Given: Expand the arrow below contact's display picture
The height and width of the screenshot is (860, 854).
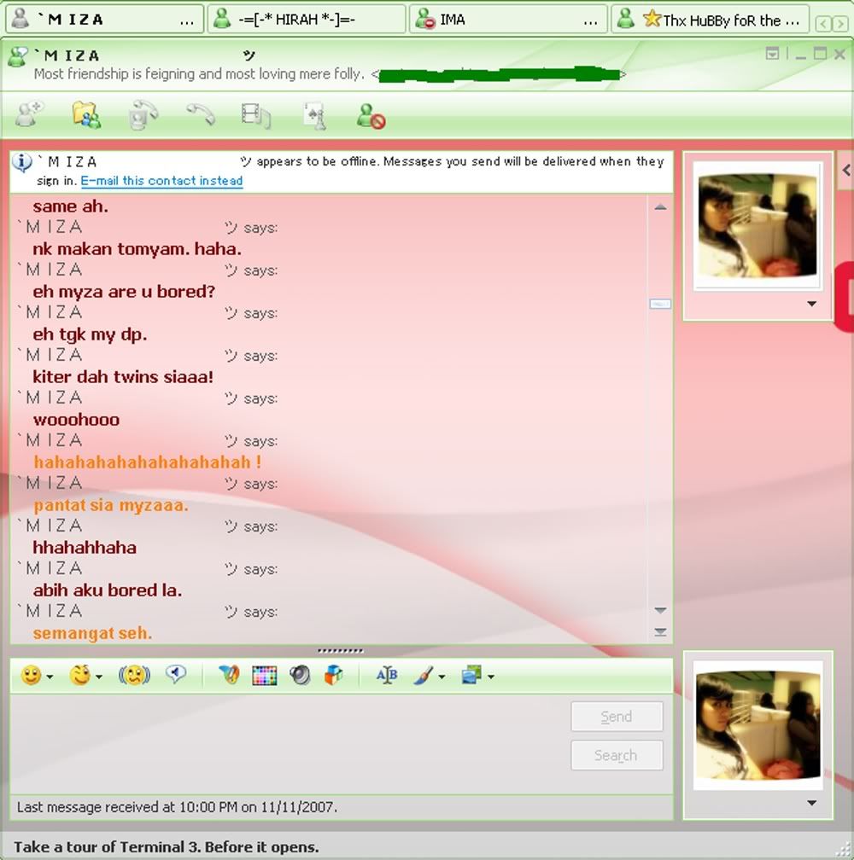Looking at the screenshot, I should [811, 304].
